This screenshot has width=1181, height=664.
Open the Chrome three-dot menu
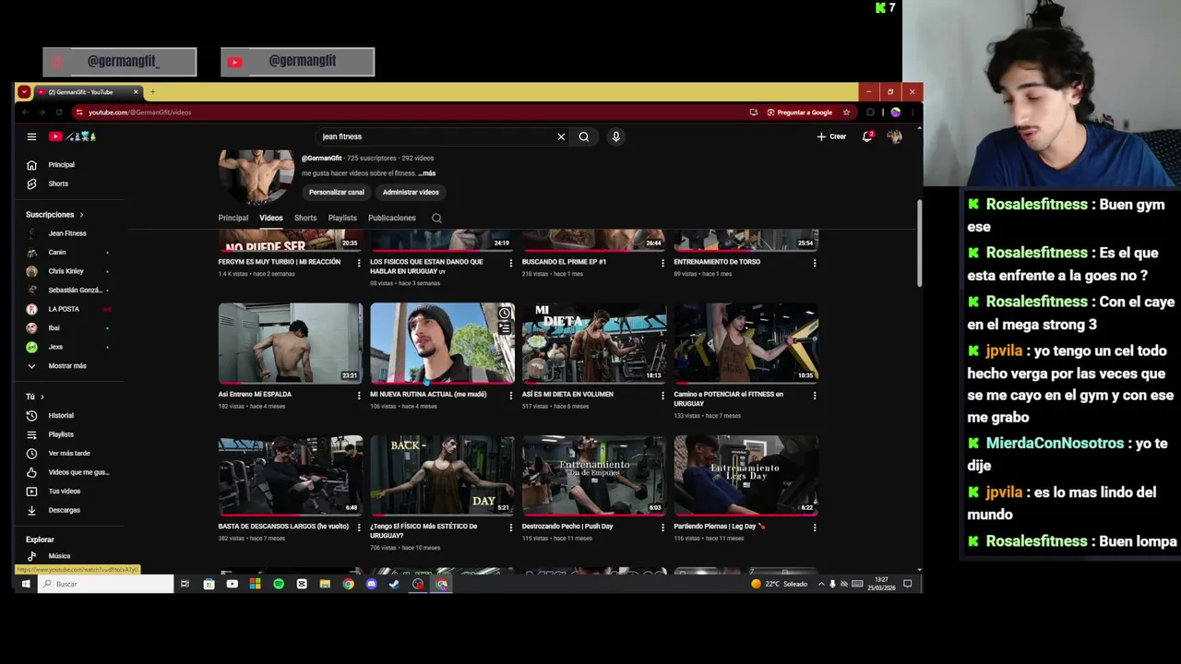click(x=912, y=113)
